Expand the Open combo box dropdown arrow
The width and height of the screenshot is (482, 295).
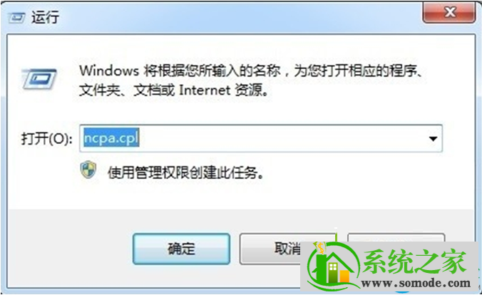[433, 138]
